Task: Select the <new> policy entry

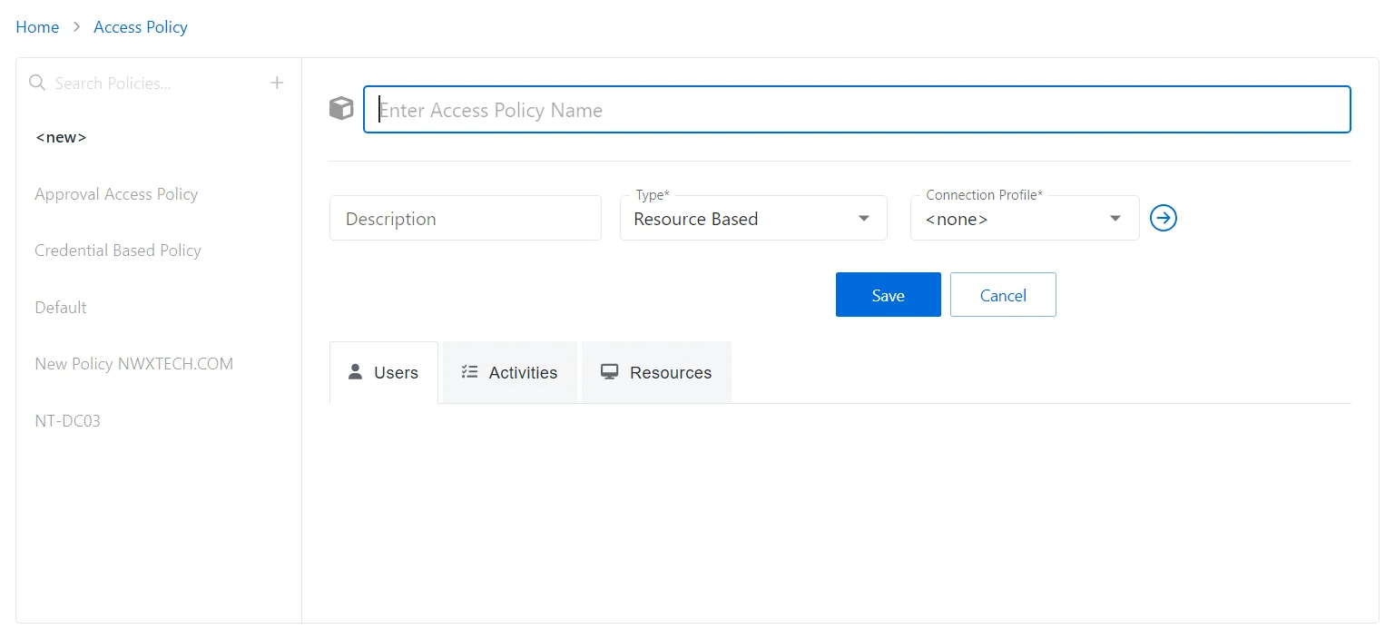Action: tap(61, 137)
